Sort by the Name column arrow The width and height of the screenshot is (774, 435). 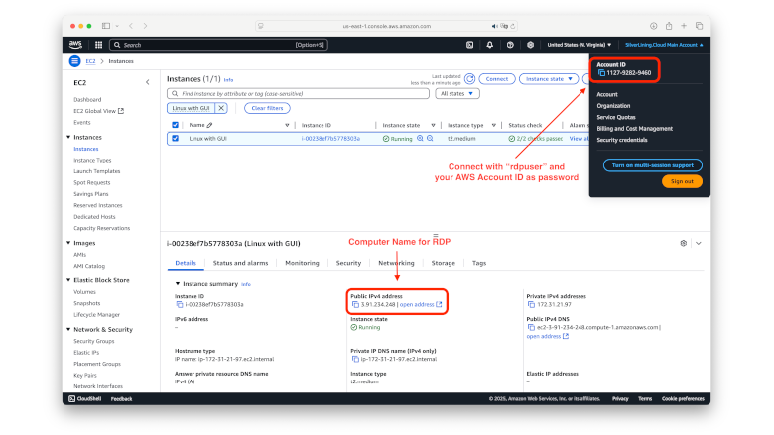tap(287, 125)
